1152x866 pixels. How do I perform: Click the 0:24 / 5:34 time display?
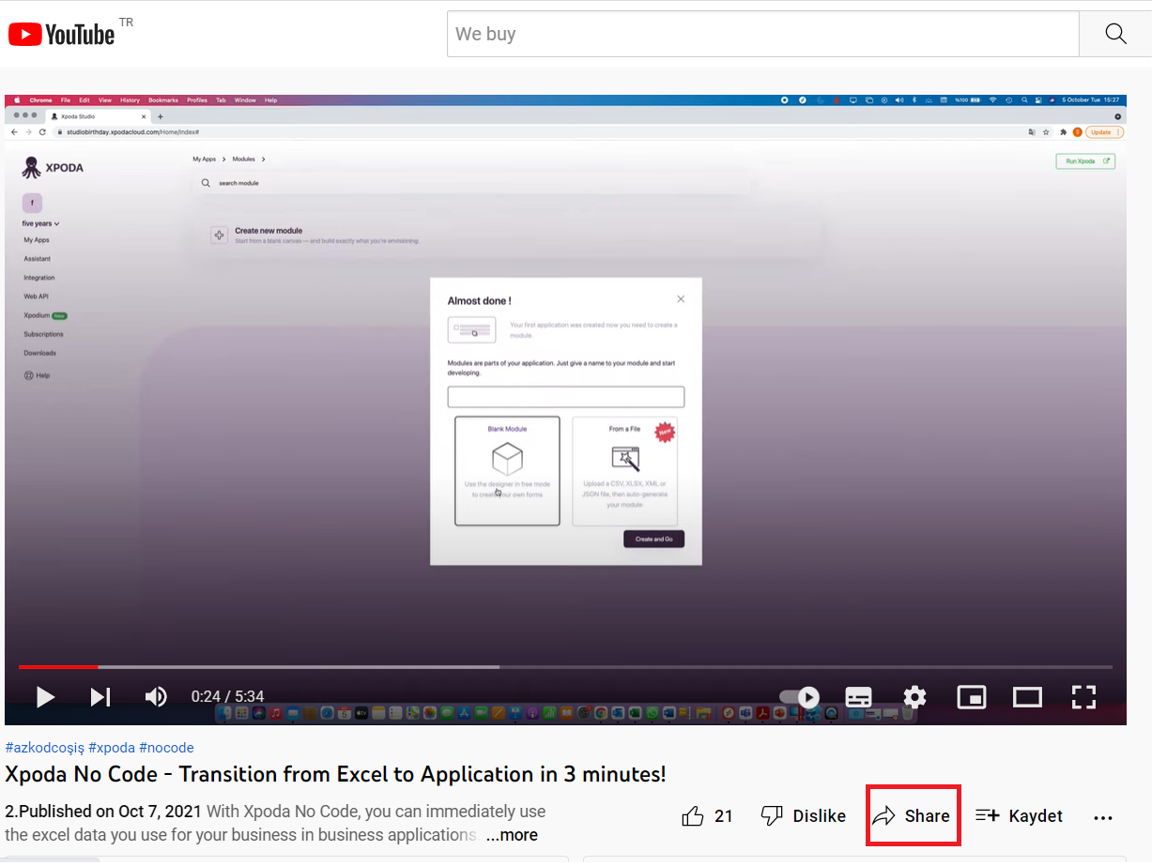pos(227,696)
